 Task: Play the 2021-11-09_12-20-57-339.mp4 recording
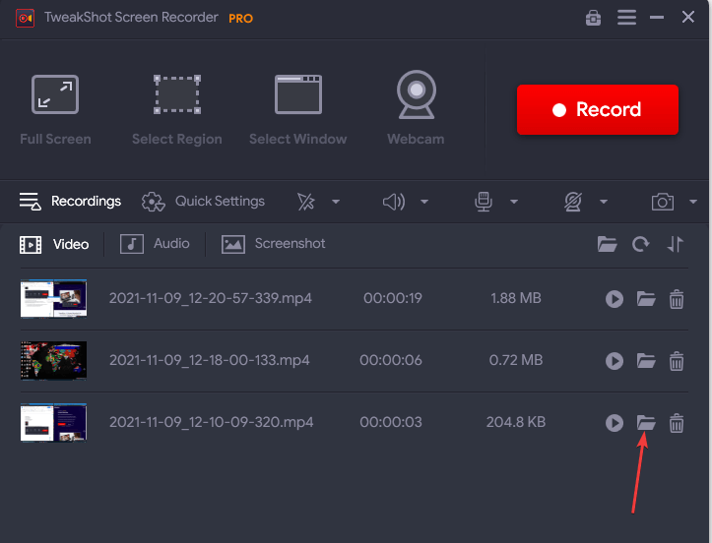pos(615,299)
